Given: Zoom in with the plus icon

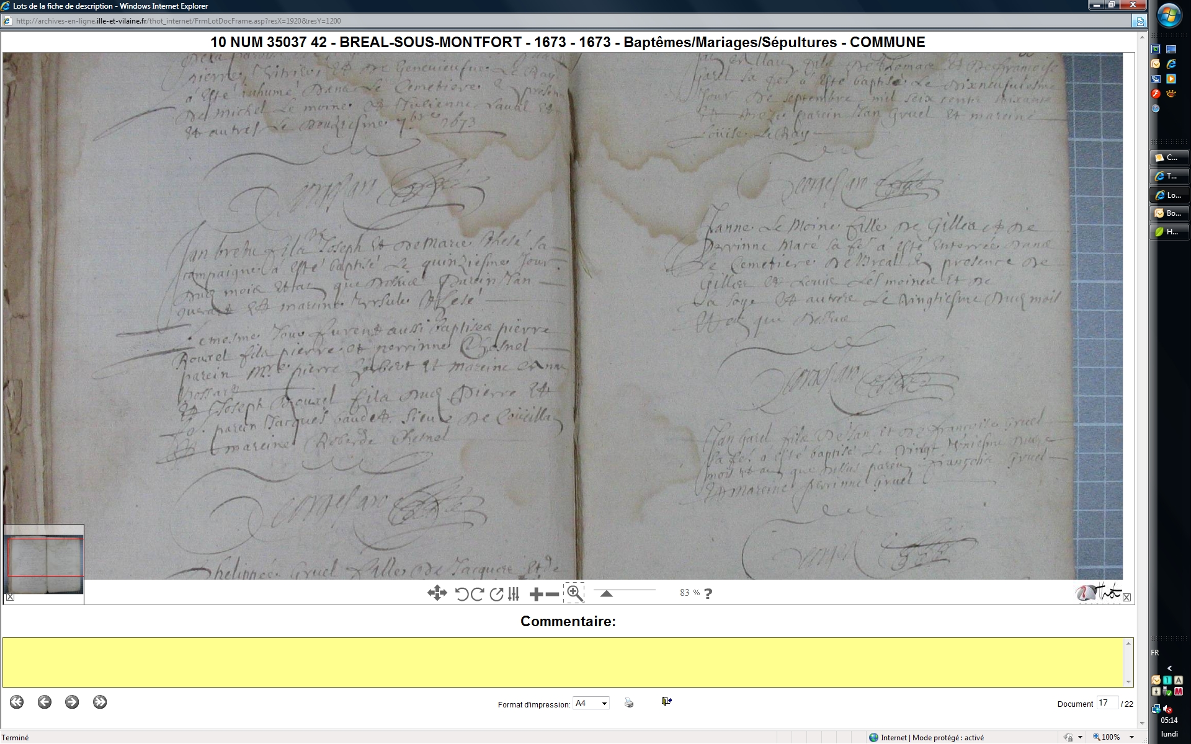Looking at the screenshot, I should pos(536,594).
